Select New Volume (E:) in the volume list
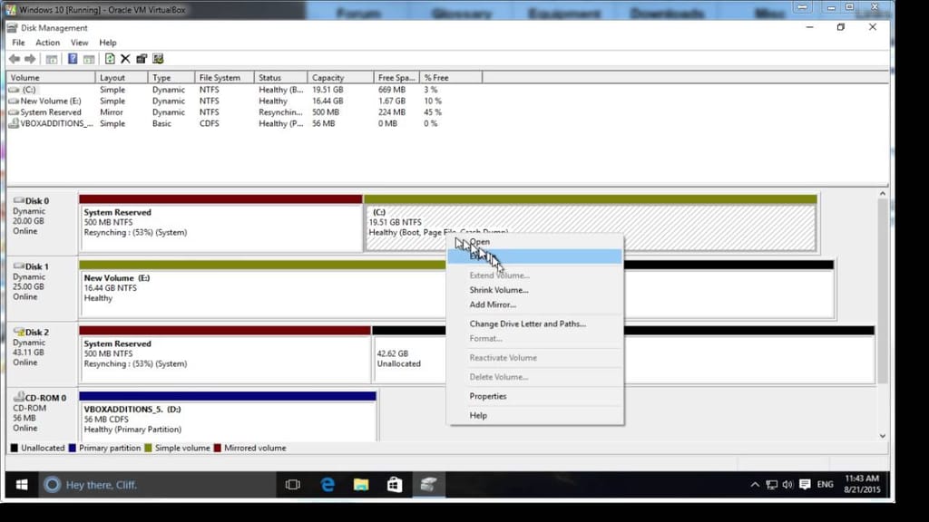The image size is (929, 522). [244, 101]
